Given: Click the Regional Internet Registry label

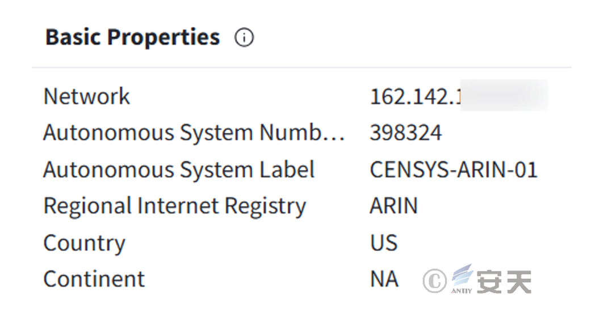Looking at the screenshot, I should tap(174, 206).
